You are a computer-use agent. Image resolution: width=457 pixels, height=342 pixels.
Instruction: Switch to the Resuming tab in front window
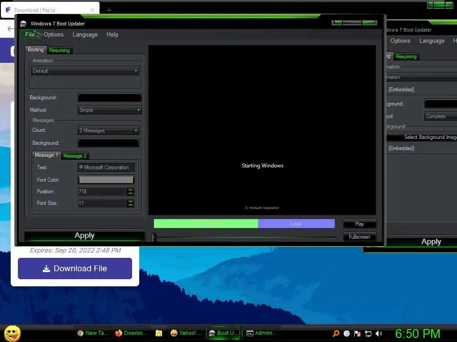(x=59, y=50)
